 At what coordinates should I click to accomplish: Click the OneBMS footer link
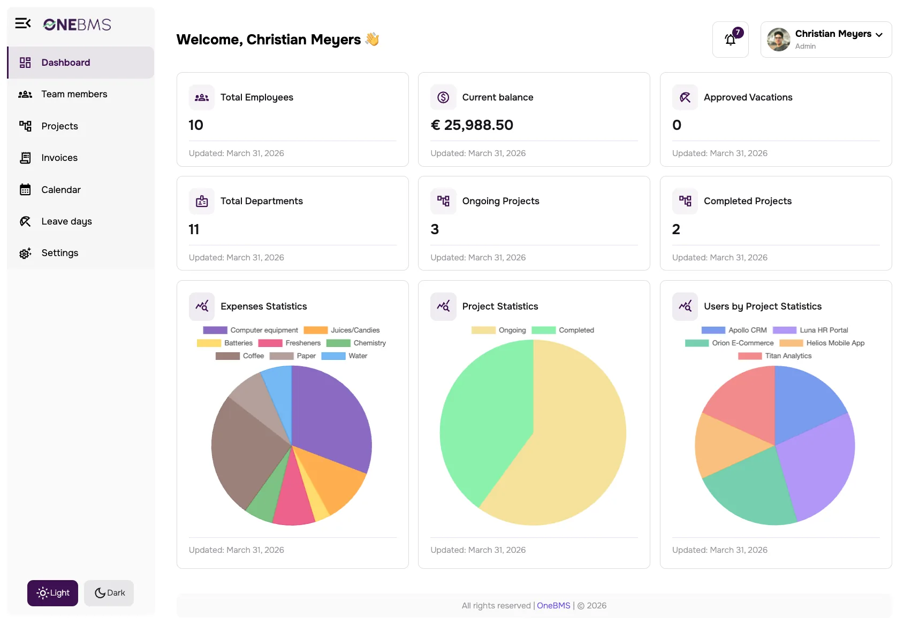point(553,605)
